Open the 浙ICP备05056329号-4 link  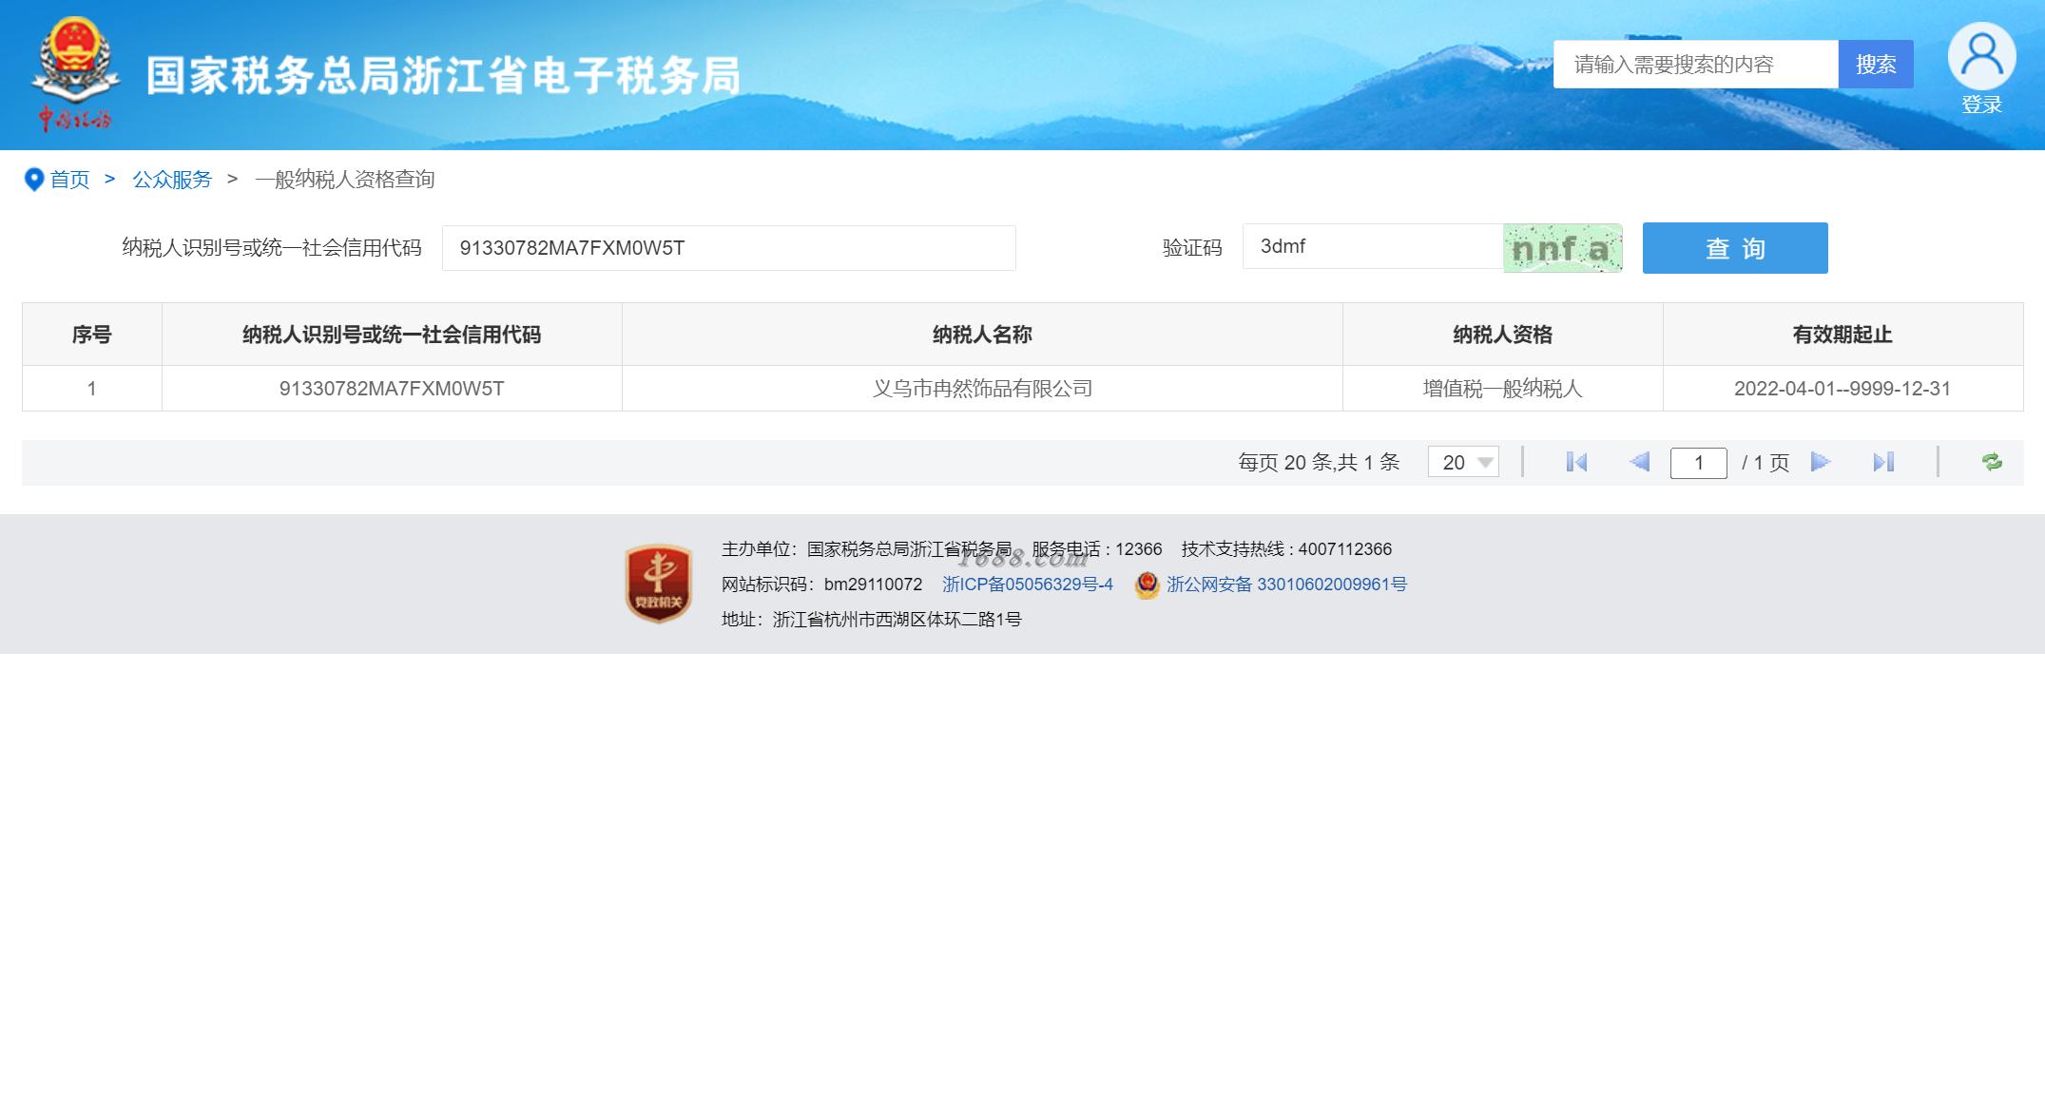click(1028, 585)
